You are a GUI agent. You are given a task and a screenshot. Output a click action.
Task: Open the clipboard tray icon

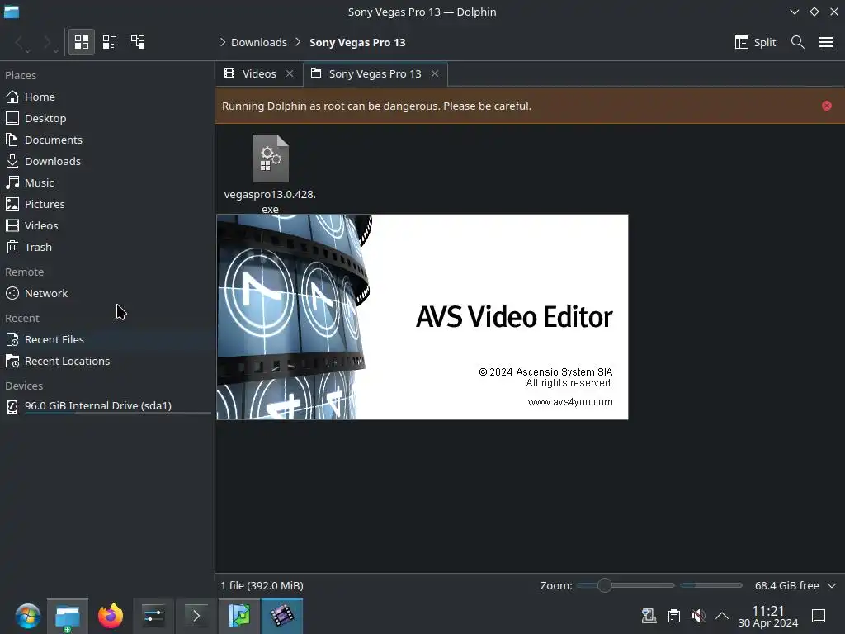(673, 616)
